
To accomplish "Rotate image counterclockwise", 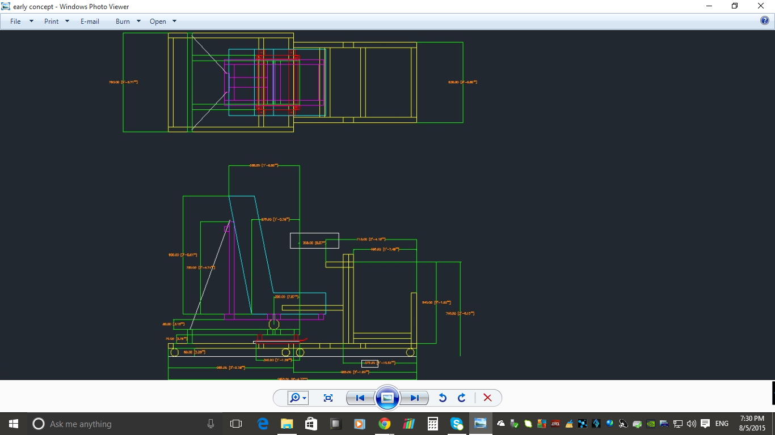I will click(x=443, y=398).
